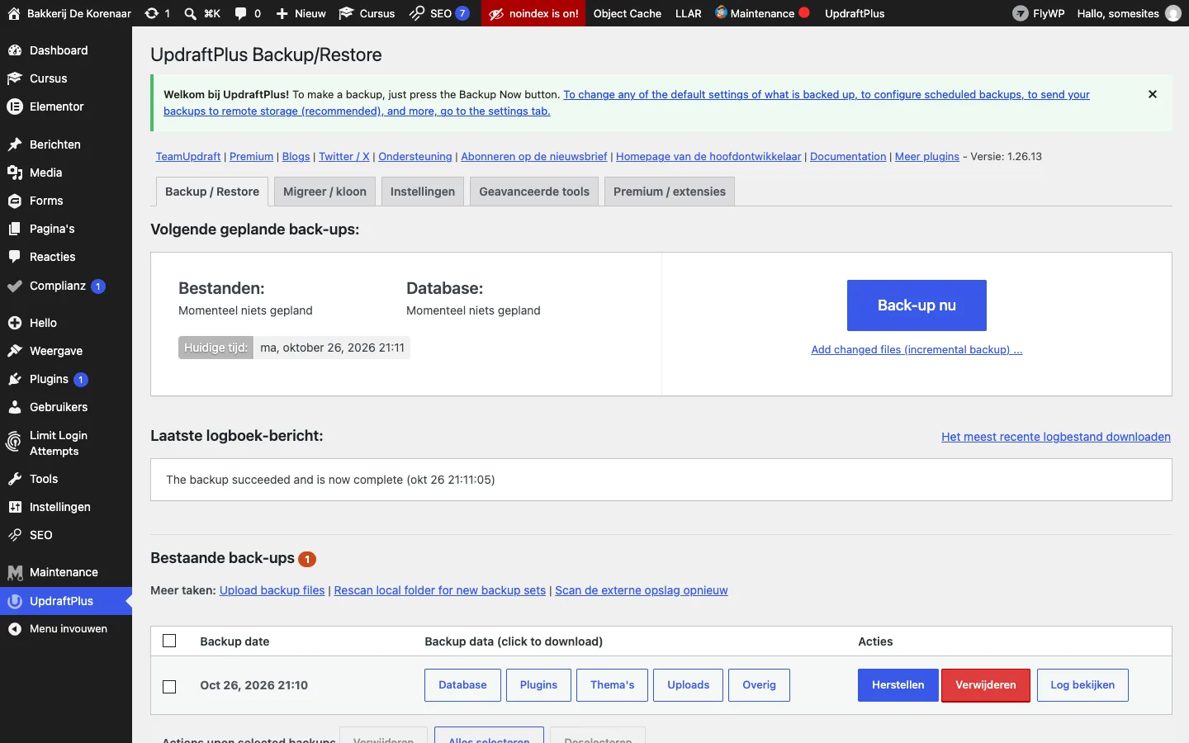Click the noindex is on! warning
The width and height of the screenshot is (1189, 743).
tap(533, 13)
